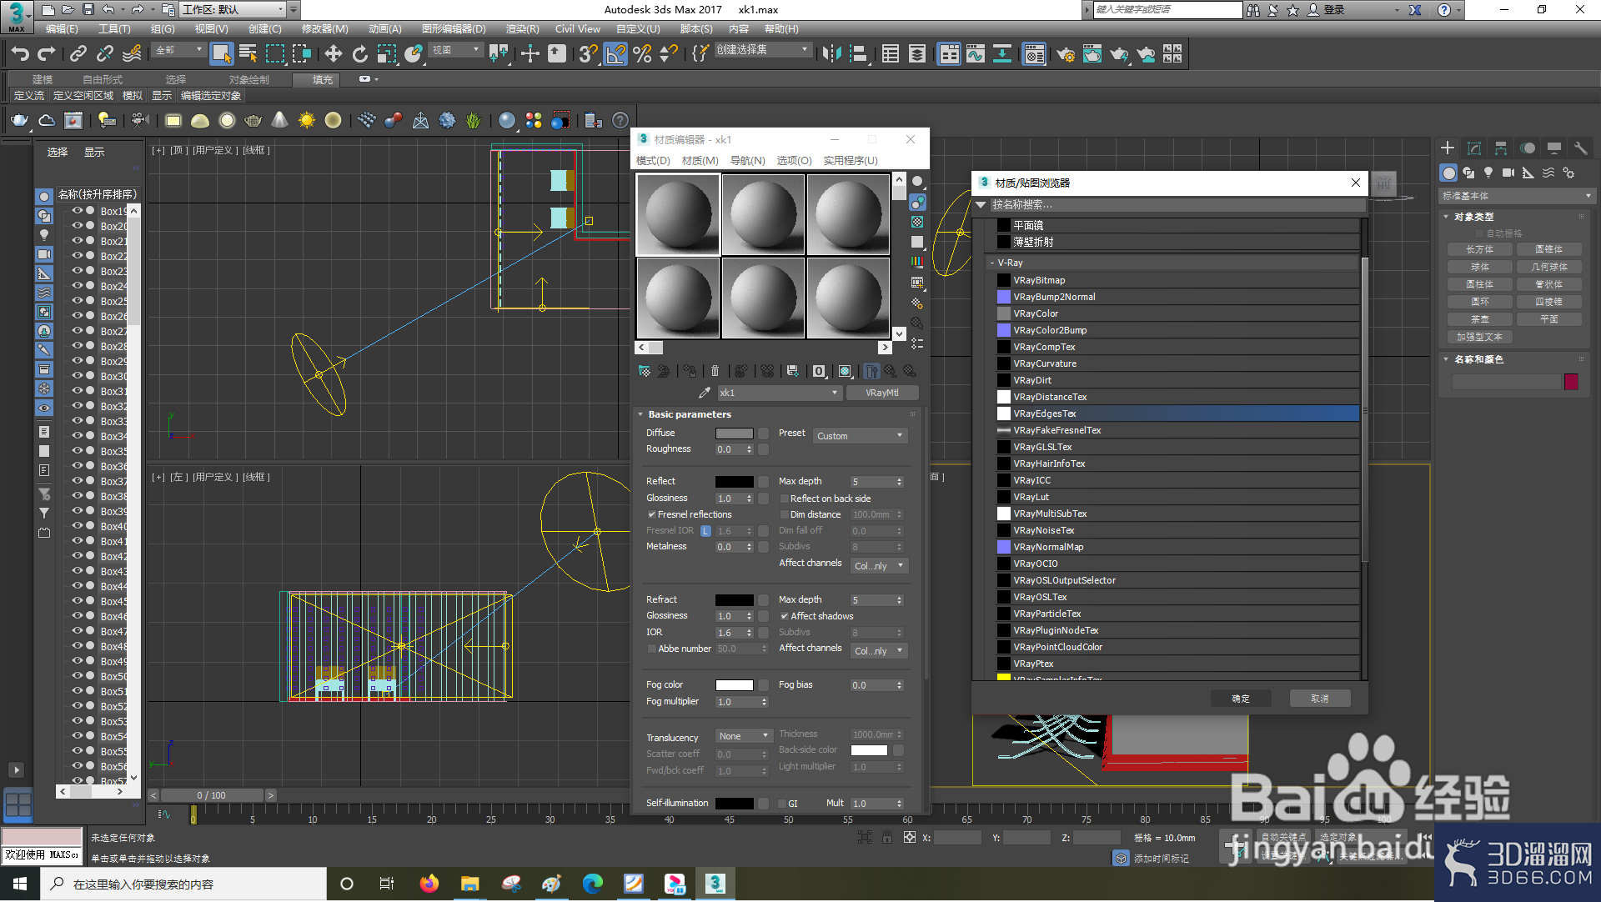The image size is (1601, 902).
Task: Open Translucency None dropdown
Action: [744, 736]
